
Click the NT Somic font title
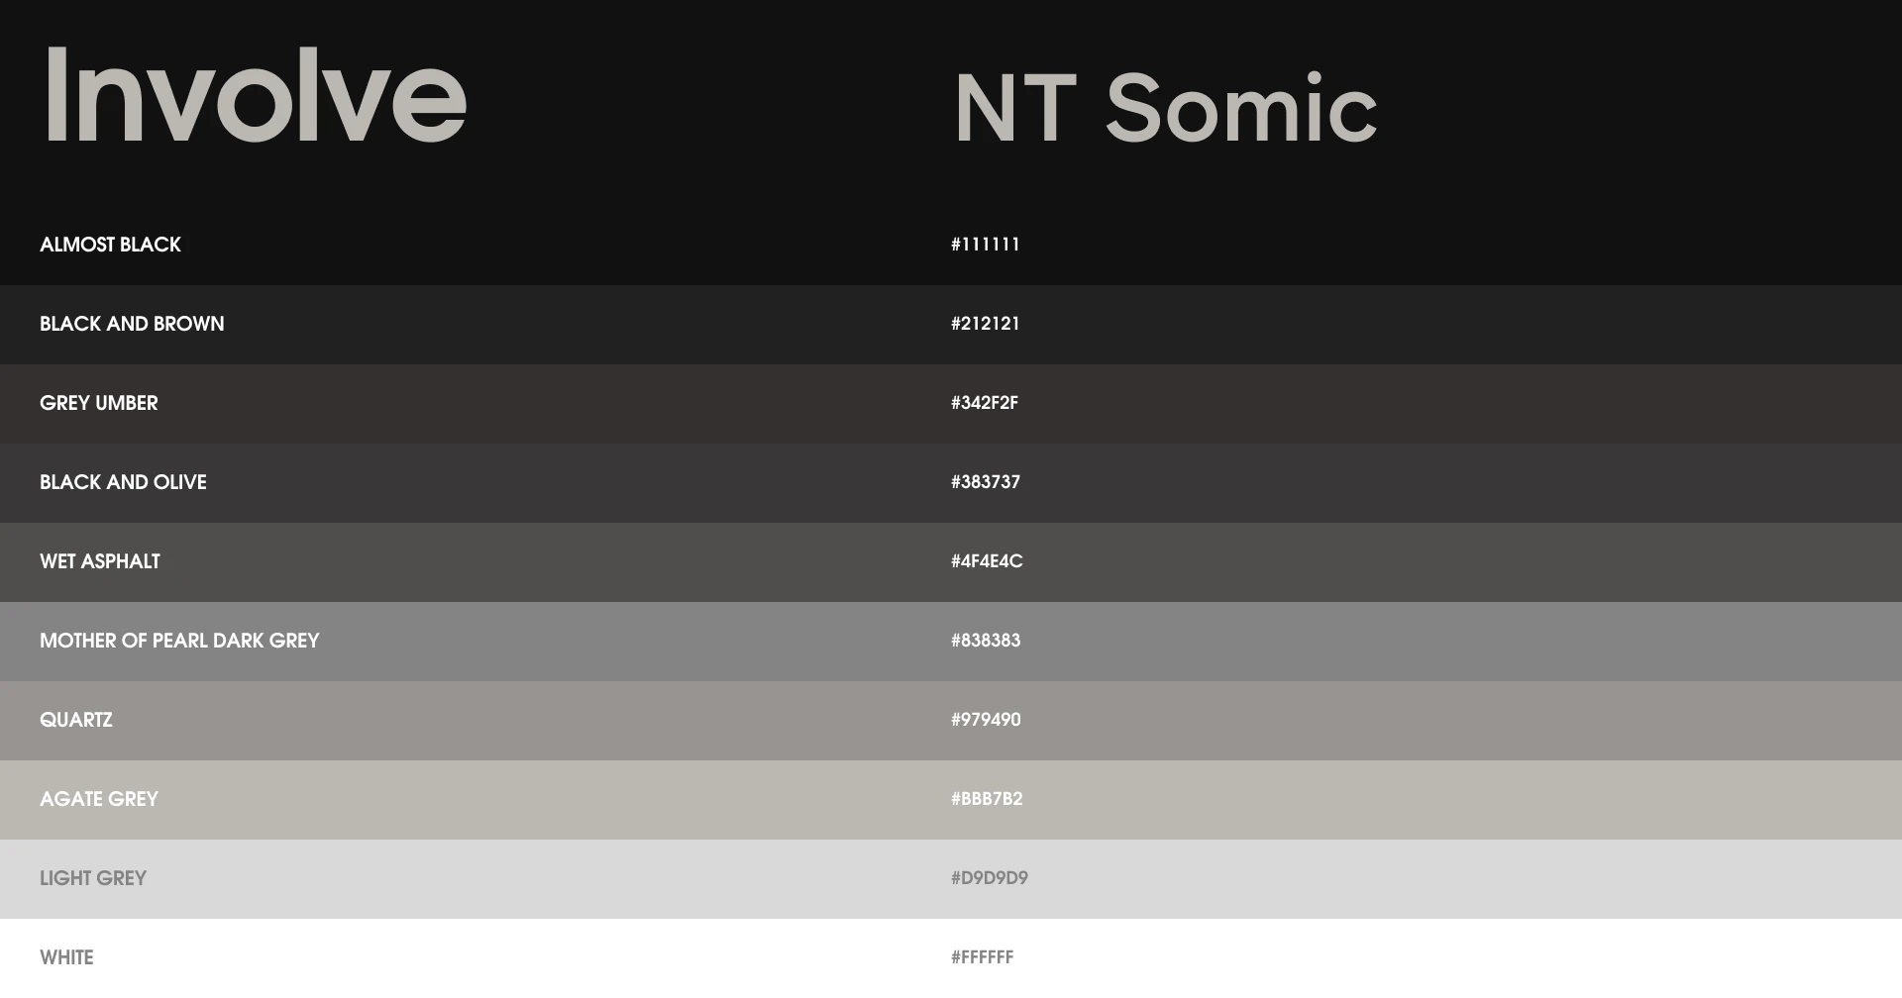pos(1165,108)
